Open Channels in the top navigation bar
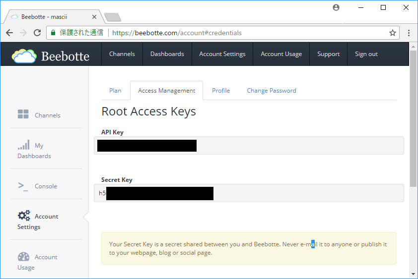 (122, 54)
